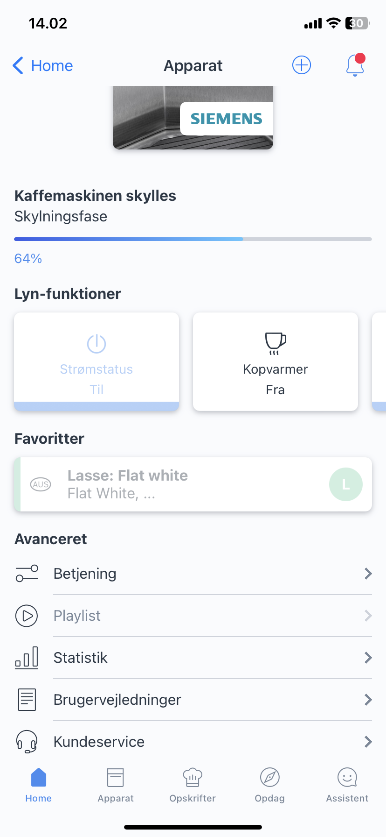Tap the Siemens appliance image
Screen dimensions: 386x837
coord(193,118)
